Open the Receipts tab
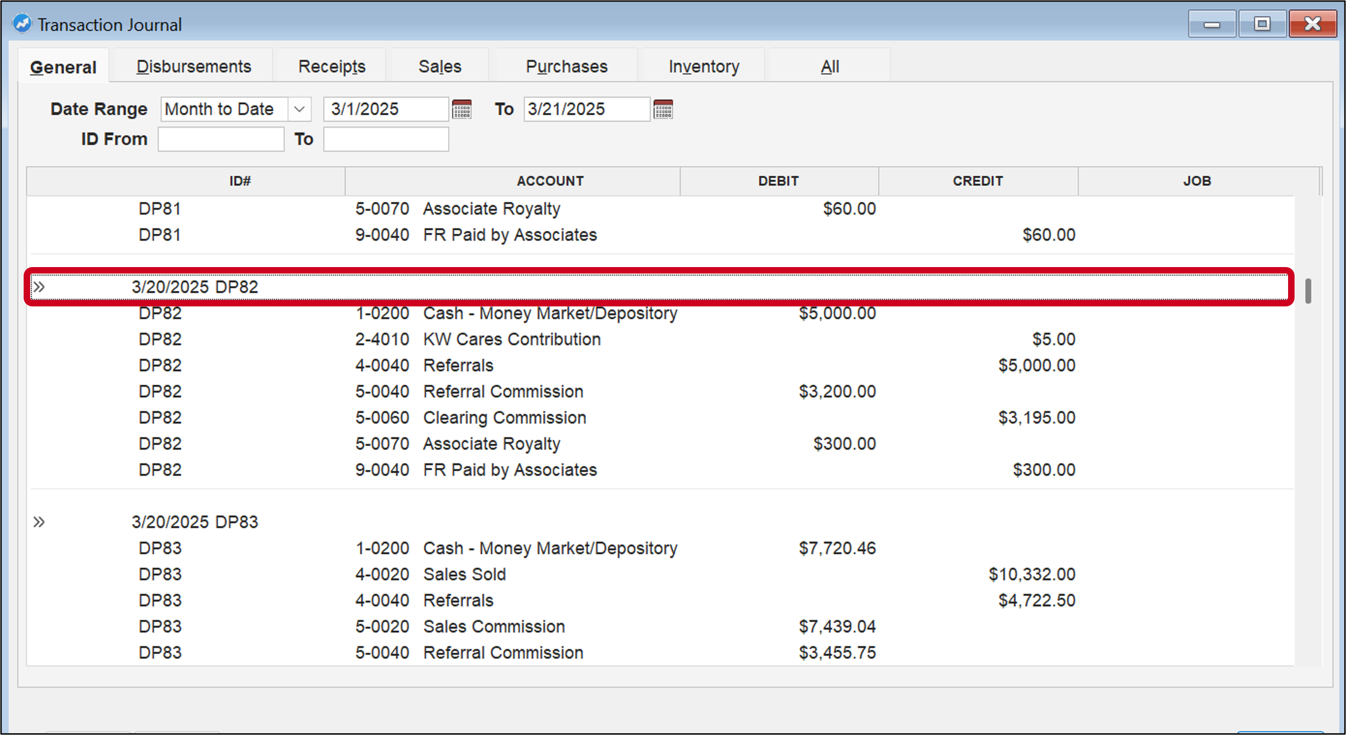Viewport: 1346px width, 735px height. (332, 66)
